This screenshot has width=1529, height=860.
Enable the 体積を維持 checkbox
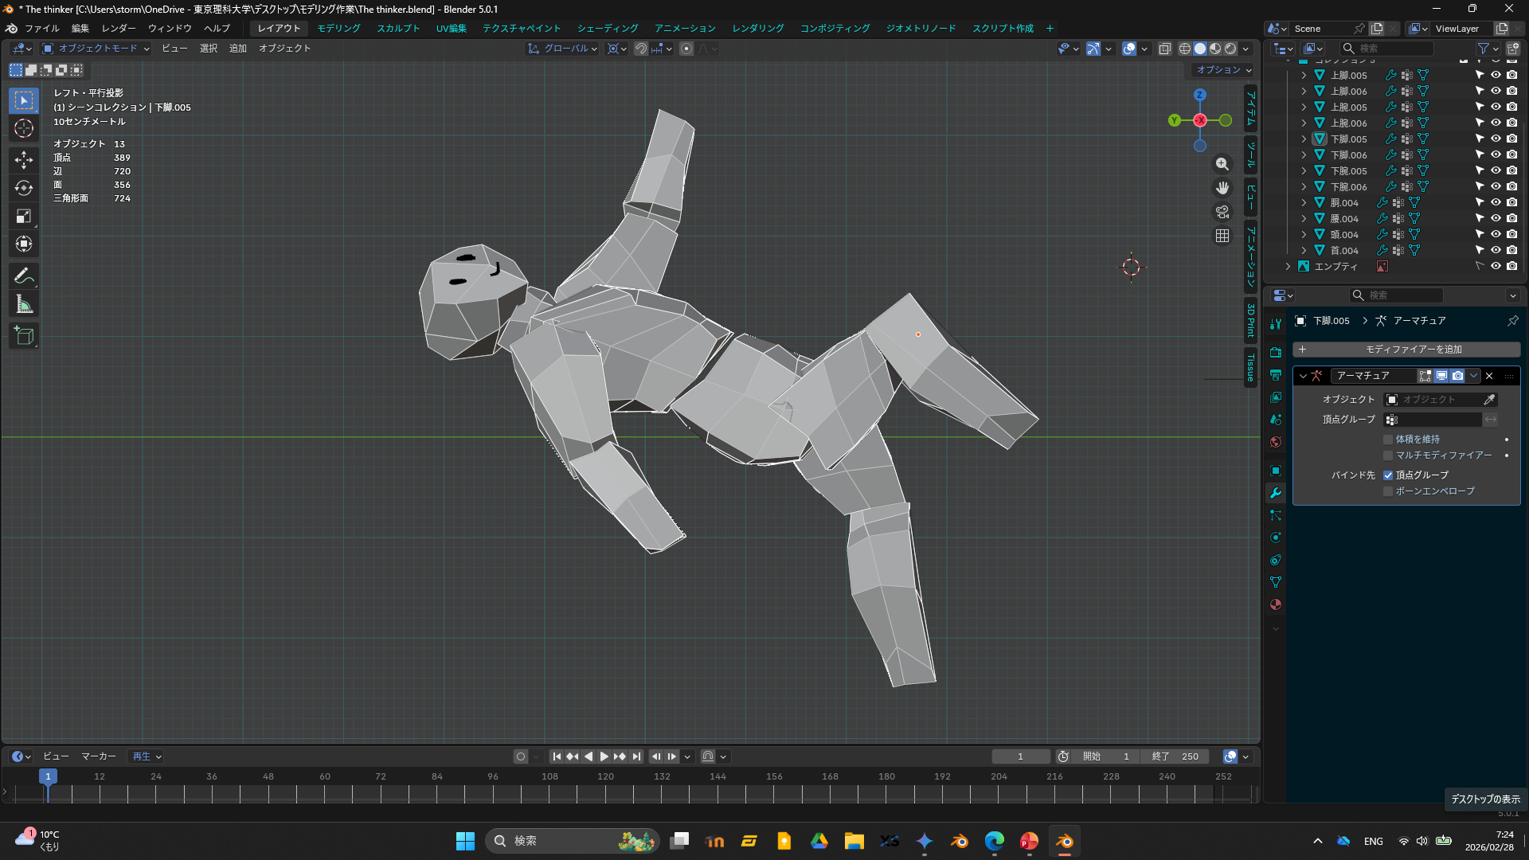pyautogui.click(x=1388, y=440)
